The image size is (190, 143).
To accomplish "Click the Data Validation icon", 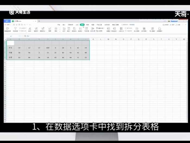I will click(x=80, y=29).
